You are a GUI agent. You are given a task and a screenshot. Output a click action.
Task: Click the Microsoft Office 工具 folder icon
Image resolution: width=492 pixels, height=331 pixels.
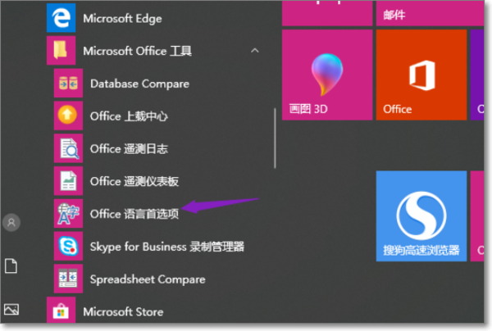tap(60, 51)
